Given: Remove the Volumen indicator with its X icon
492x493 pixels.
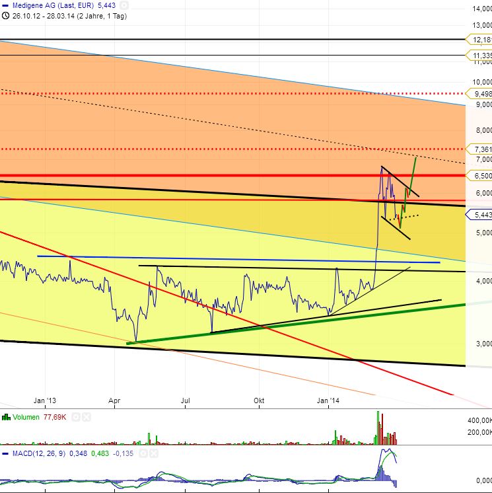Looking at the screenshot, I should [87, 417].
